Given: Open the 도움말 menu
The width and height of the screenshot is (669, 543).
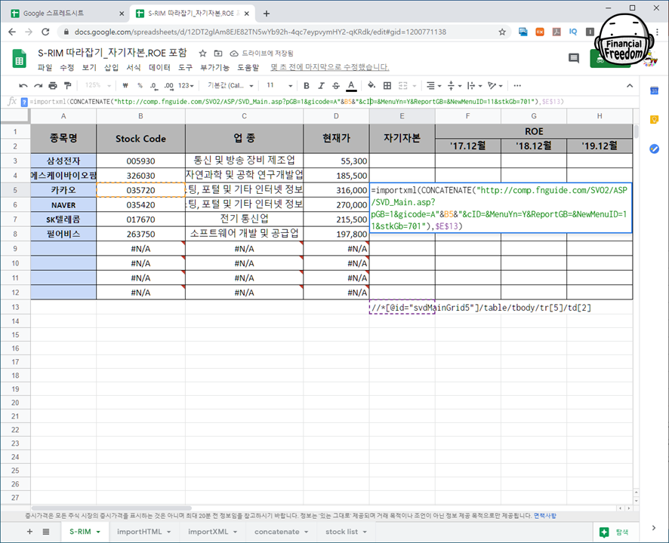Looking at the screenshot, I should [x=248, y=67].
